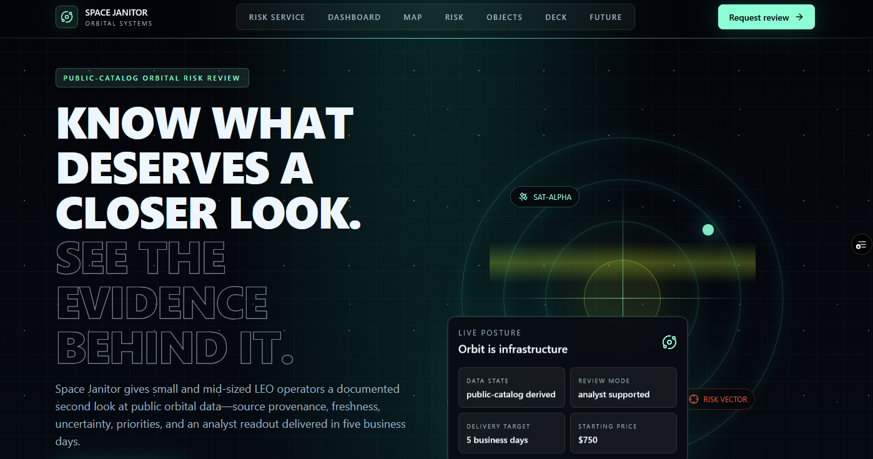Go to the Dashboard nav item
873x459 pixels.
coord(354,17)
